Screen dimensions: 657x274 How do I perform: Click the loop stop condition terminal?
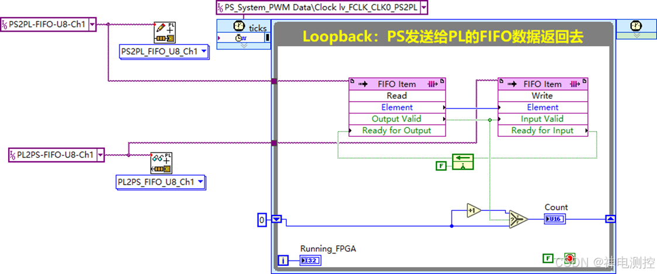point(569,258)
